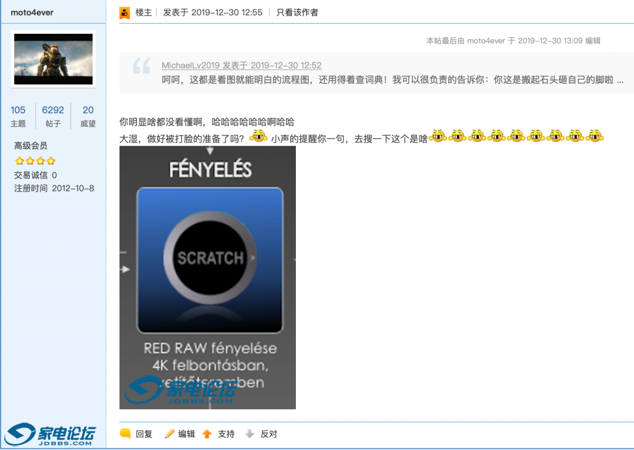Click the 回复 reply button text
Viewport: 634px width, 450px height.
click(144, 434)
